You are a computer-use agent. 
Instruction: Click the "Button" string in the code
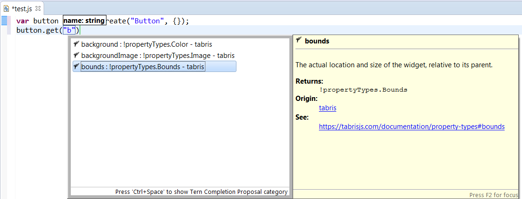147,21
